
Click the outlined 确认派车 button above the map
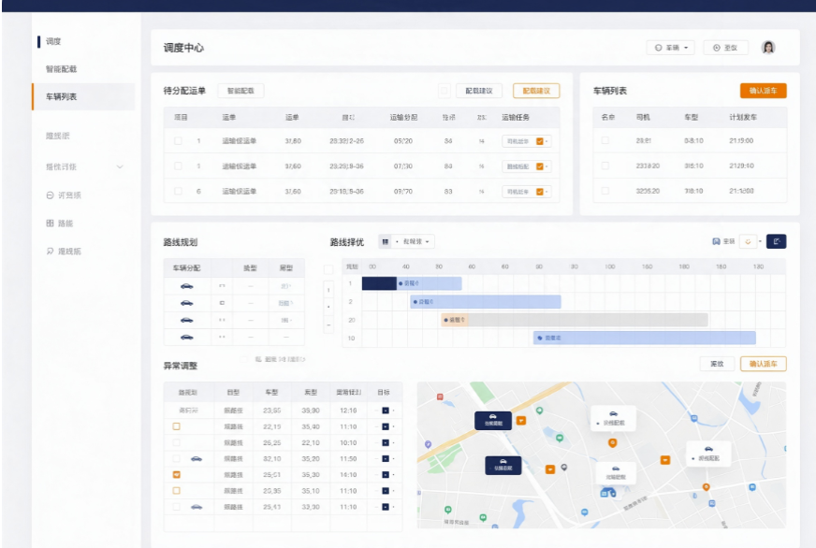(x=763, y=364)
